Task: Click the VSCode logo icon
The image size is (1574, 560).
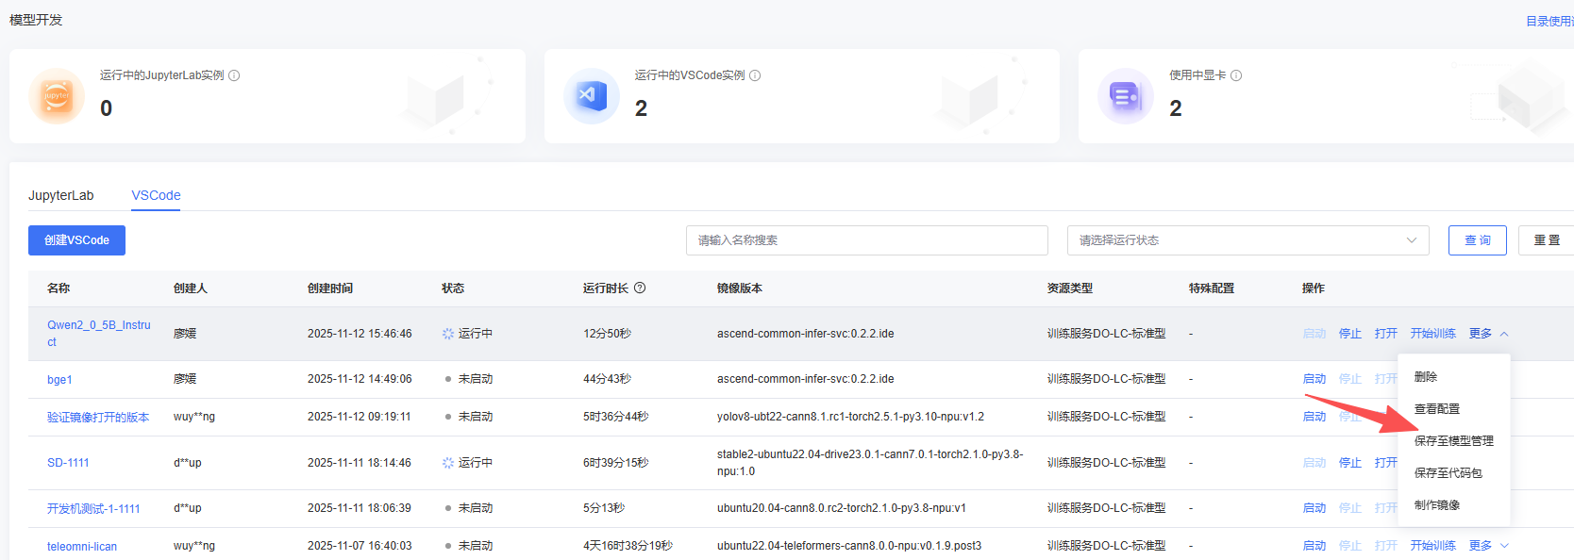Action: (591, 96)
